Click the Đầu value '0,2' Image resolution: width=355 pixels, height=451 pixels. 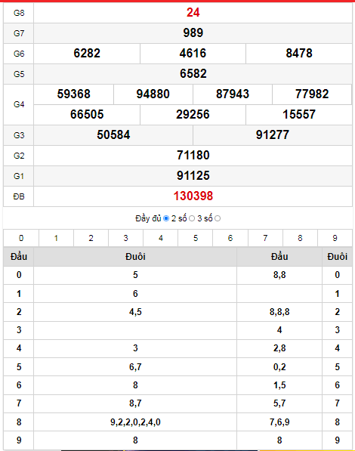coord(279,367)
